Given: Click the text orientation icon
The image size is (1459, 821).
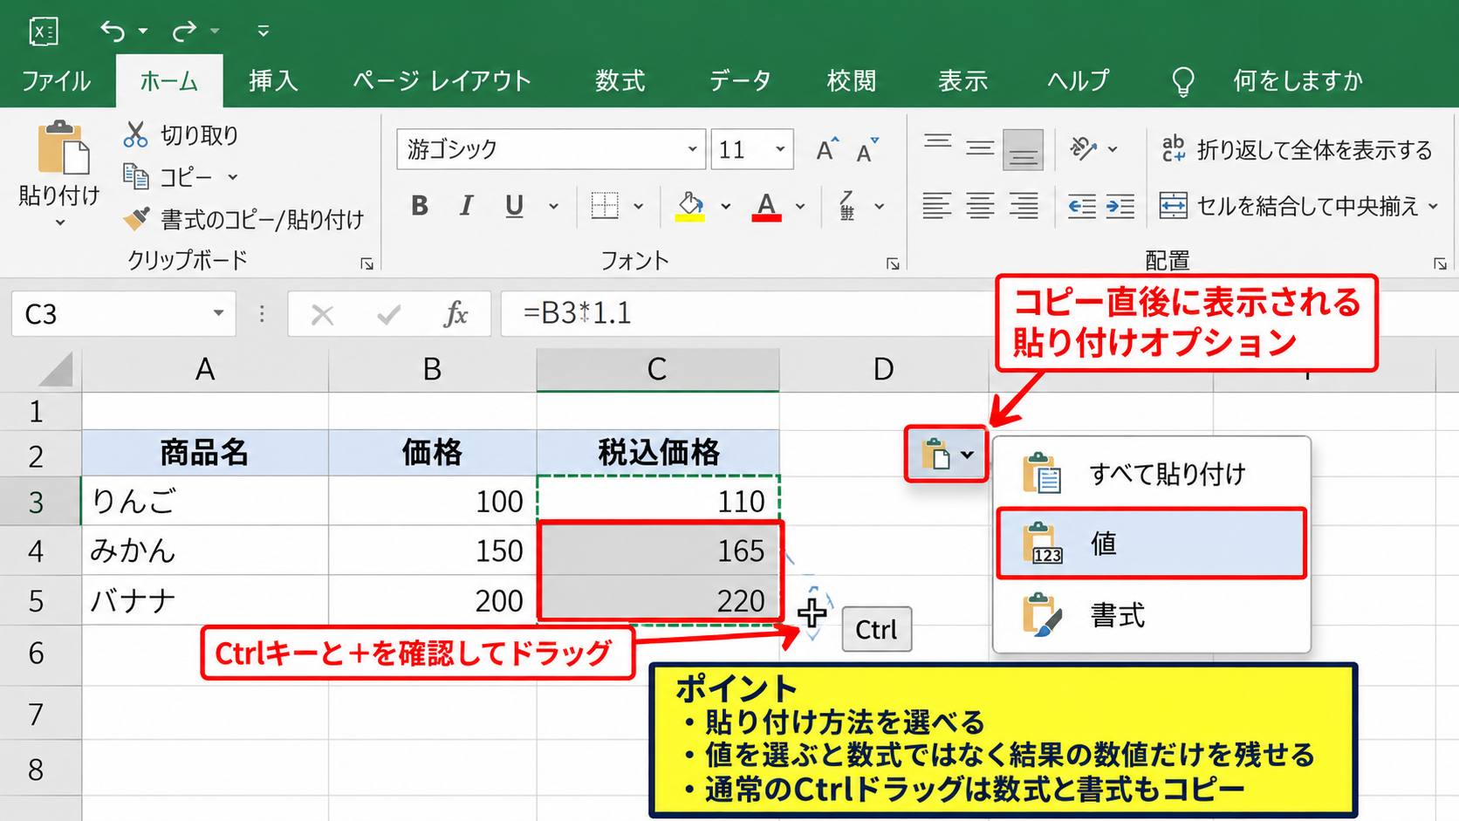Looking at the screenshot, I should click(x=1084, y=149).
